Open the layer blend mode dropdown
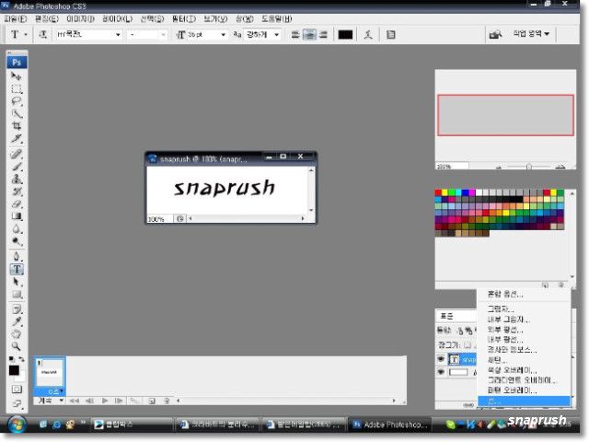 tap(456, 316)
